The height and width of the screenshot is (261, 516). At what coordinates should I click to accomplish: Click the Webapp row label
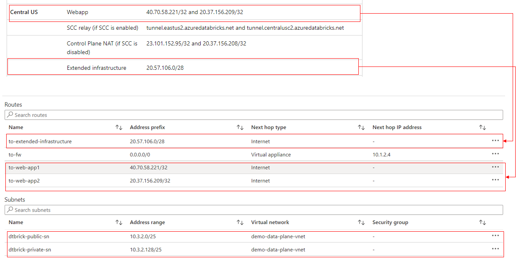pos(77,12)
